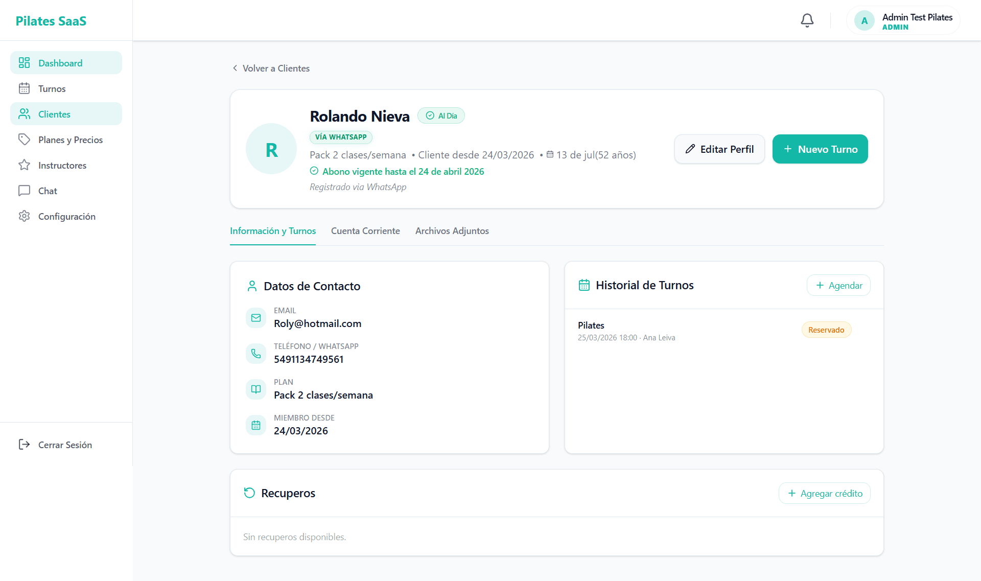This screenshot has width=981, height=581.
Task: Add a credit with Agregar crédito
Action: 825,494
